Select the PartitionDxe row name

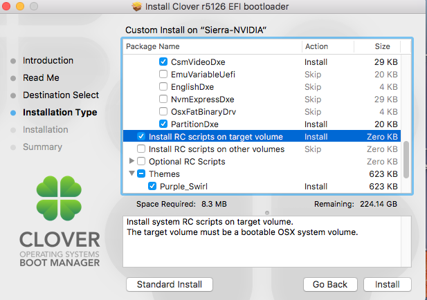[x=194, y=124]
